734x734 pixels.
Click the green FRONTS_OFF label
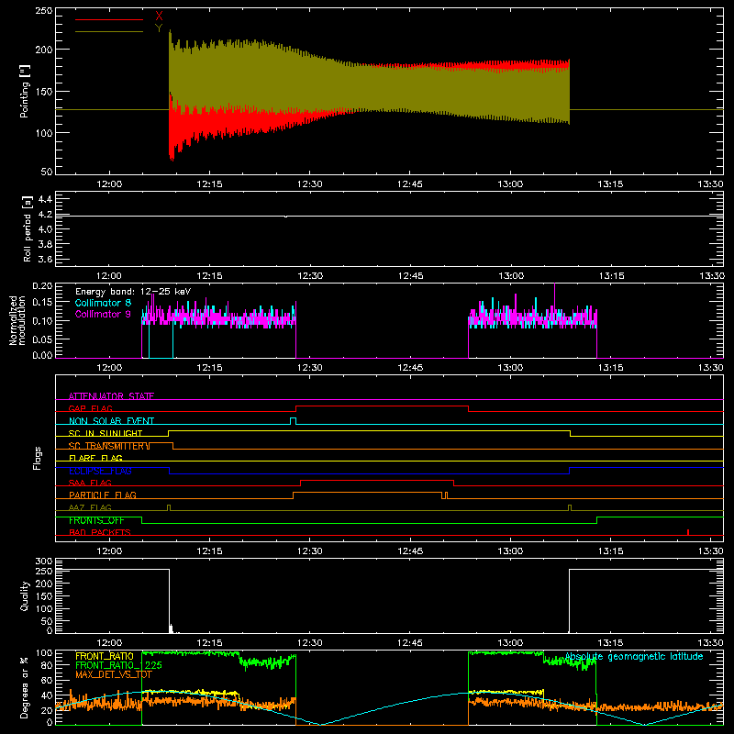pos(96,520)
